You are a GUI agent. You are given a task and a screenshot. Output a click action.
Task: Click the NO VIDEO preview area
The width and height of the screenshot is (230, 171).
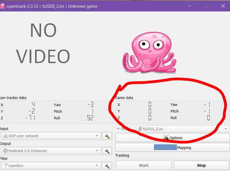tap(43, 43)
